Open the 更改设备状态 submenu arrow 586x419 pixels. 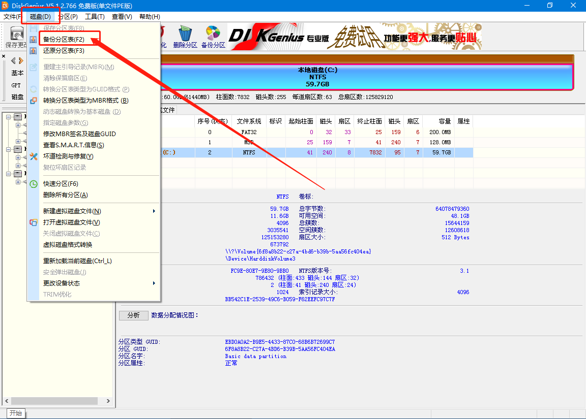coord(154,283)
